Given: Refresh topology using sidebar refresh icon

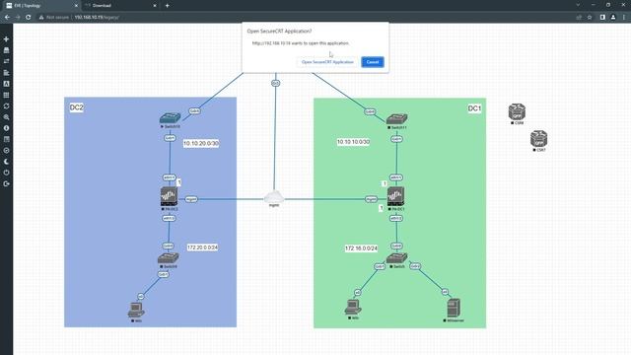Looking at the screenshot, I should coord(6,106).
